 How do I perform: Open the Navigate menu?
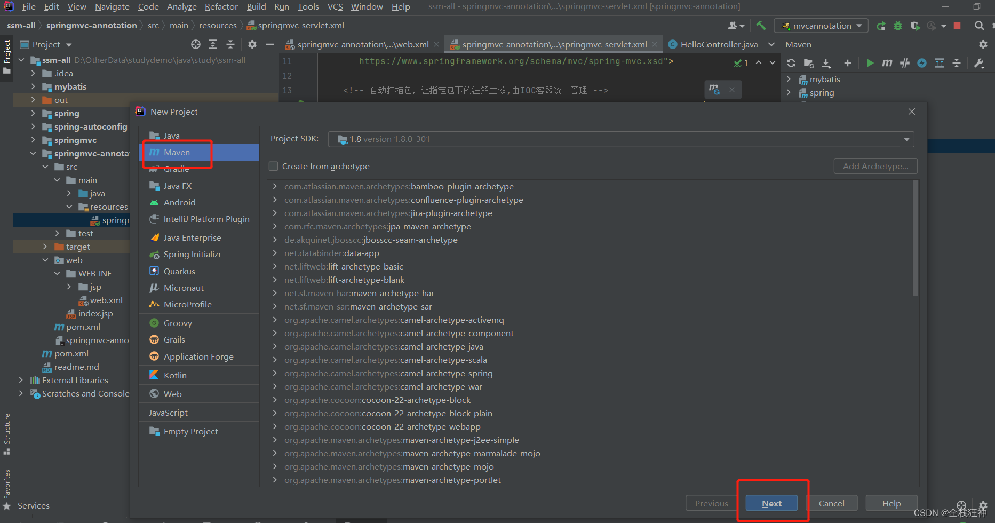(x=112, y=6)
